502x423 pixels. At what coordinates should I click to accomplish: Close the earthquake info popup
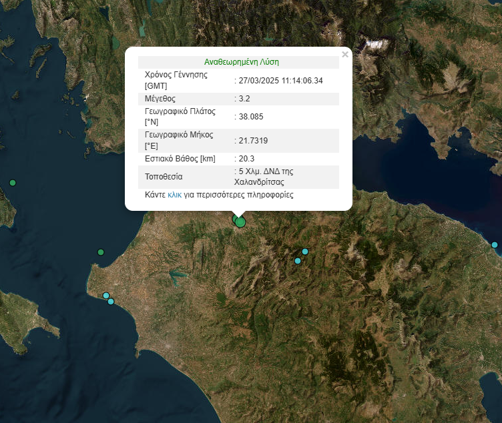coord(344,55)
